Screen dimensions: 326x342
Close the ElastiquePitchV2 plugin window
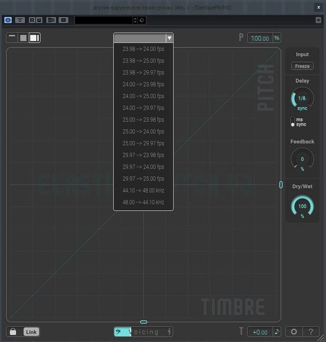point(318,8)
